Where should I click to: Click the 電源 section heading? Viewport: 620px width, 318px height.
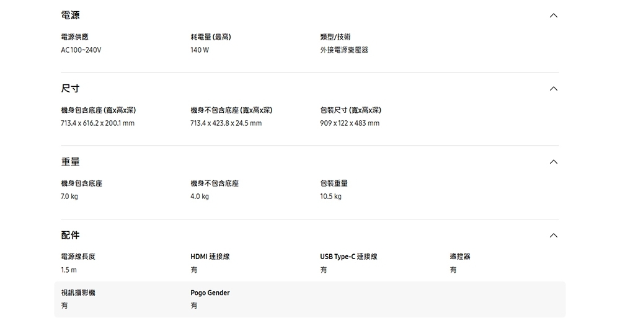pos(70,15)
